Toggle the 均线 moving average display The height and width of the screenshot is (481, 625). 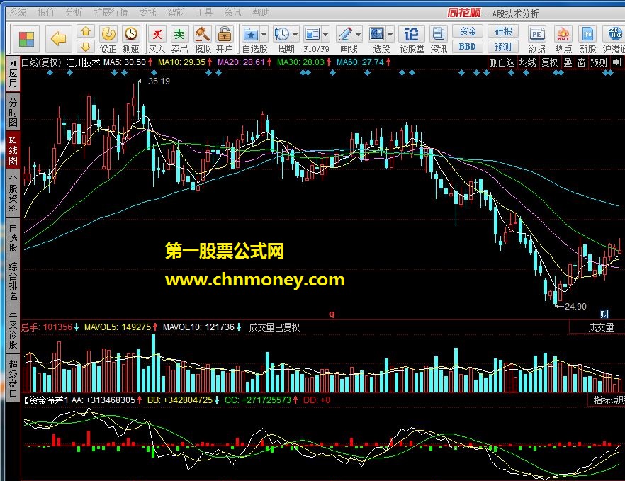click(528, 62)
